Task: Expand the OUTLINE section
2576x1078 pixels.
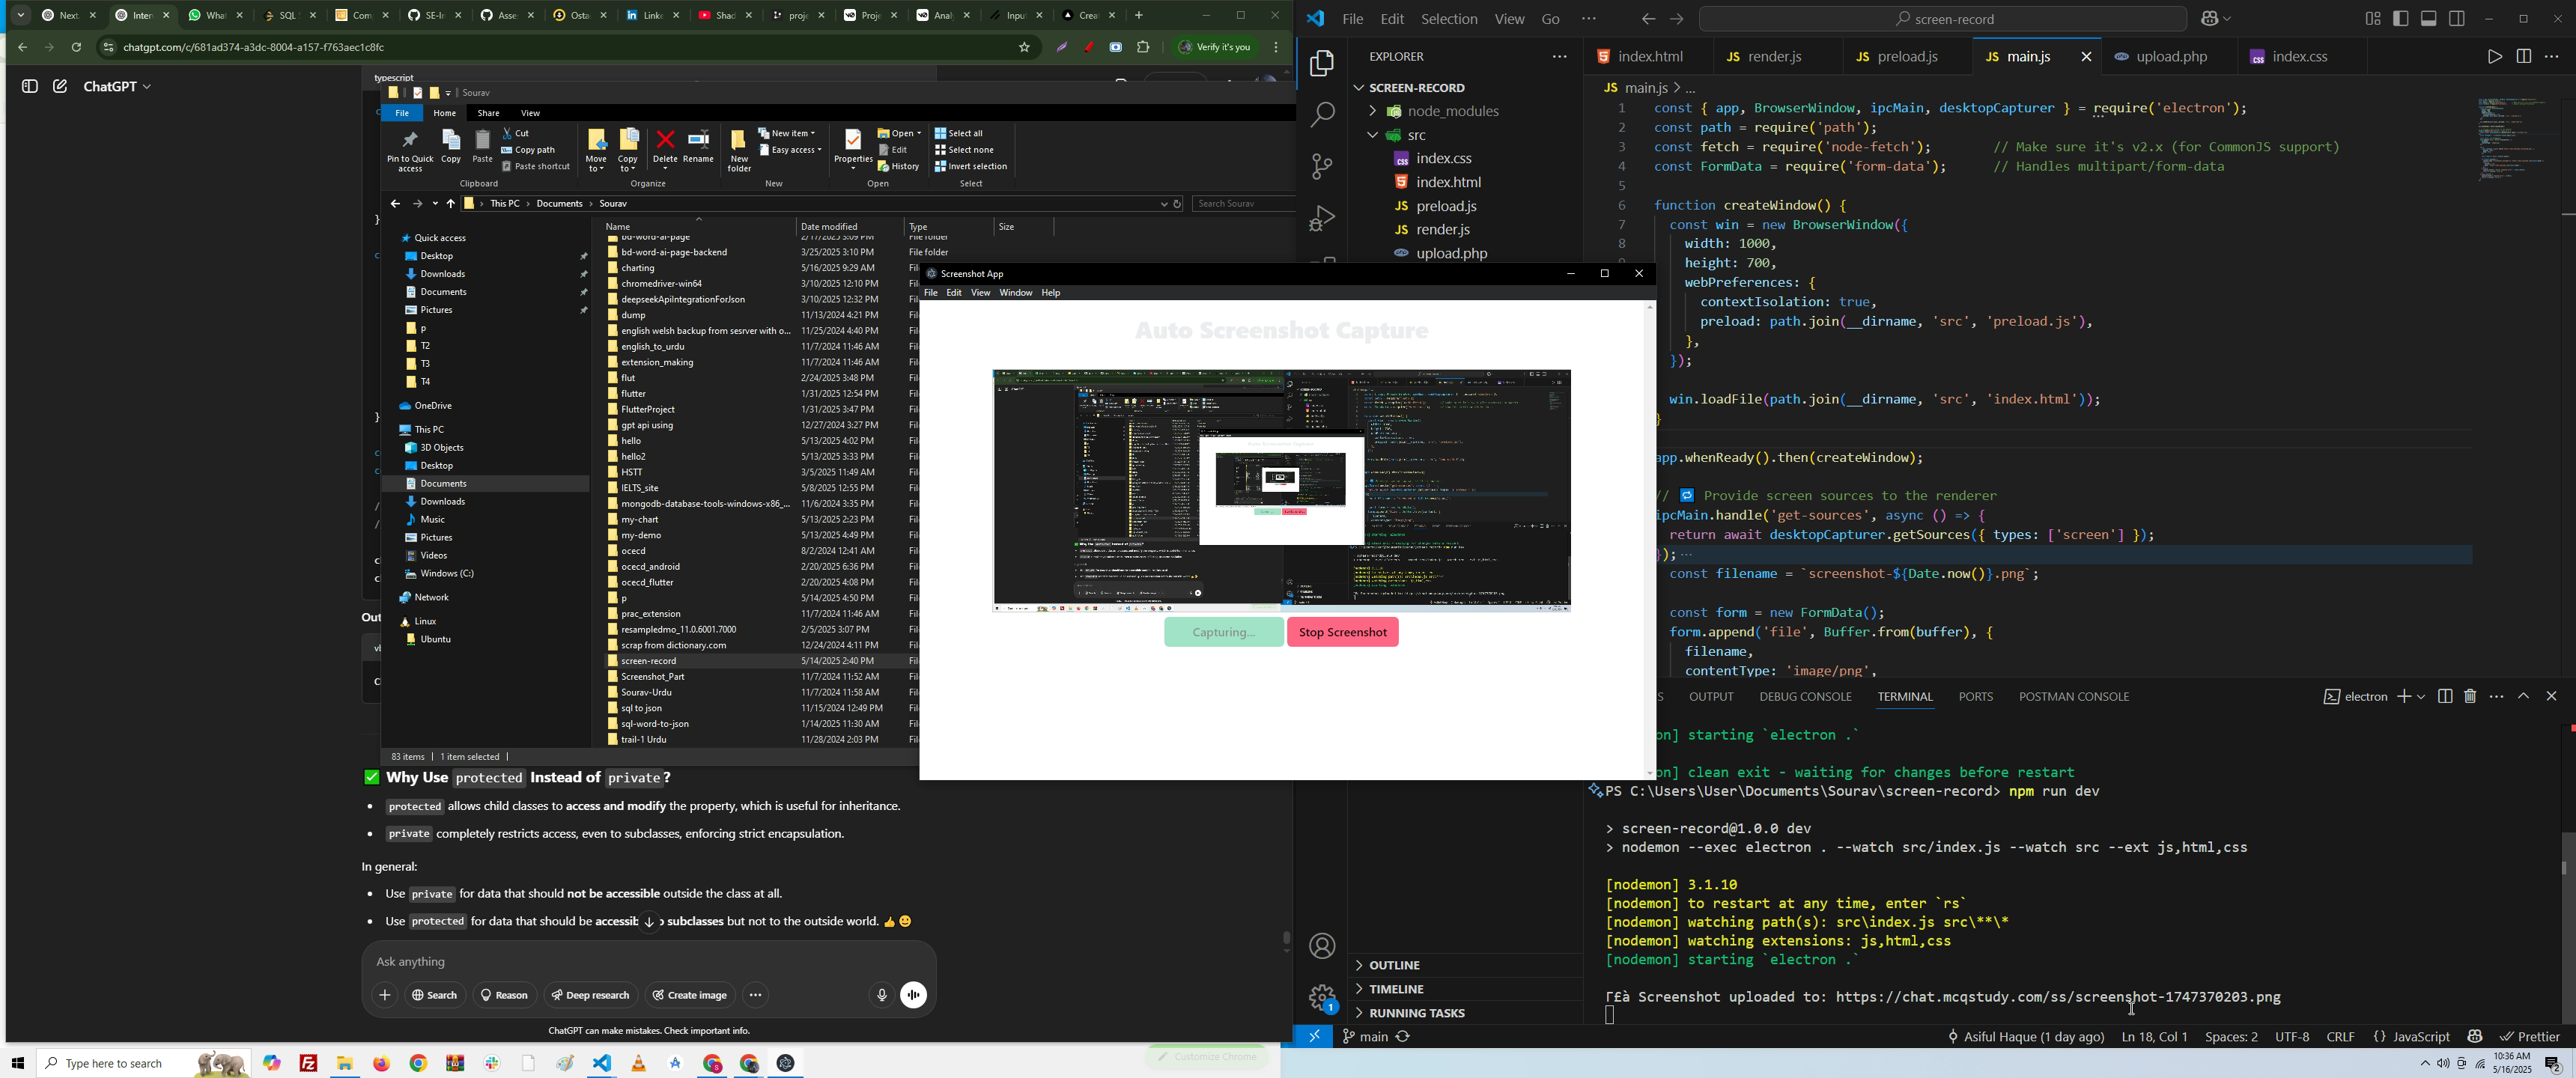Action: click(x=1394, y=965)
